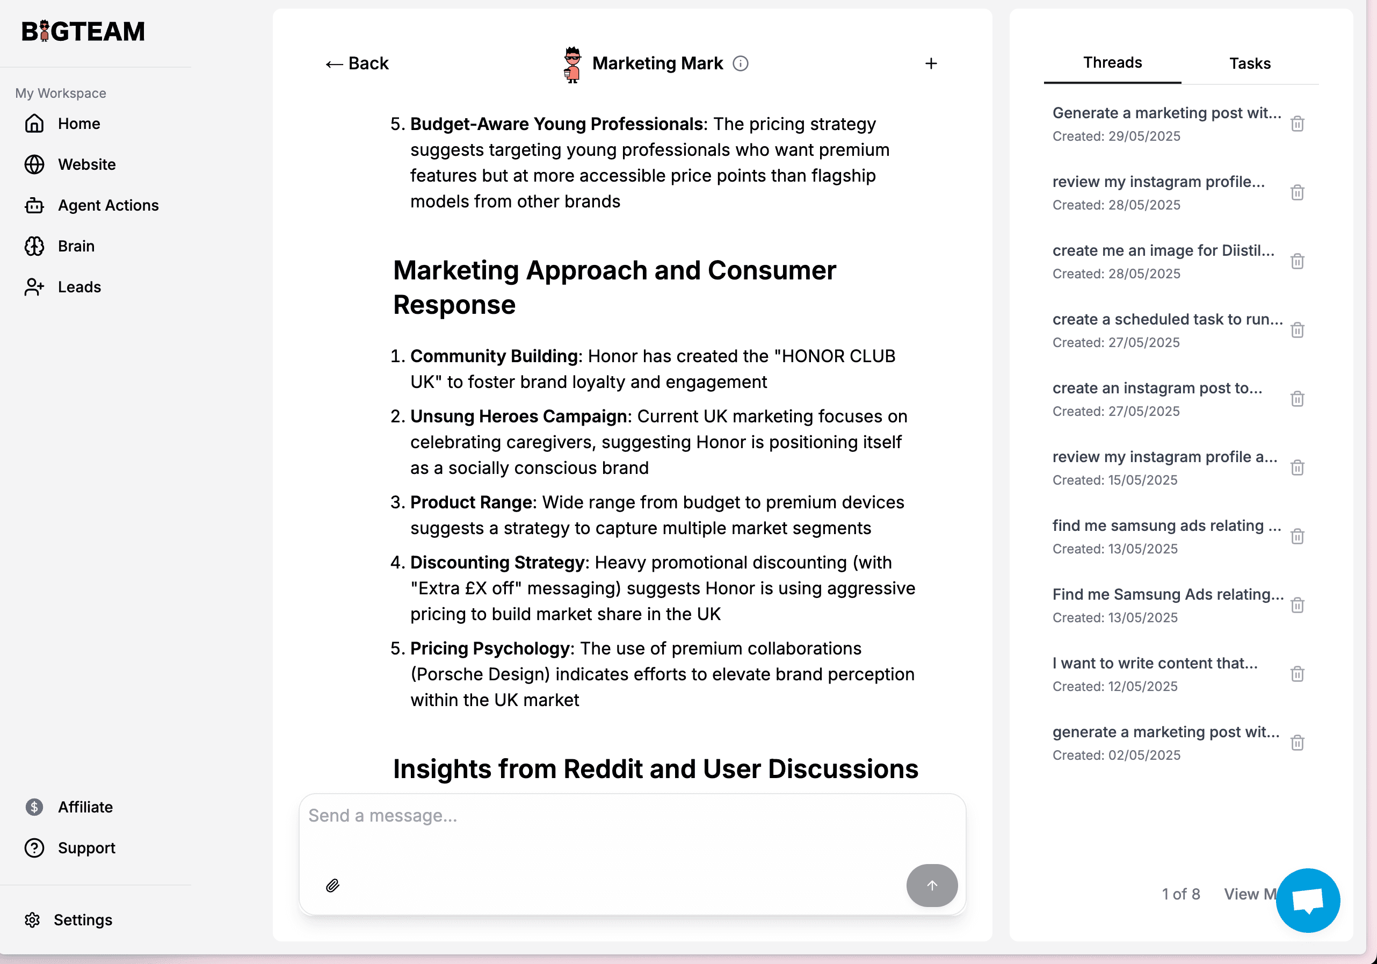Click 'Budget-Aware Young Professionals' text
This screenshot has width=1377, height=964.
tap(556, 124)
